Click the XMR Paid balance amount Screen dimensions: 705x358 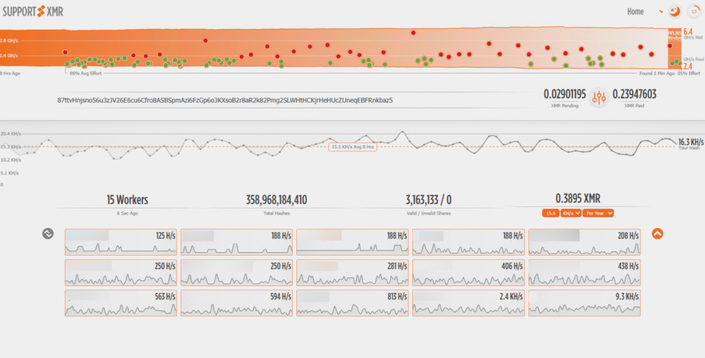coord(634,94)
